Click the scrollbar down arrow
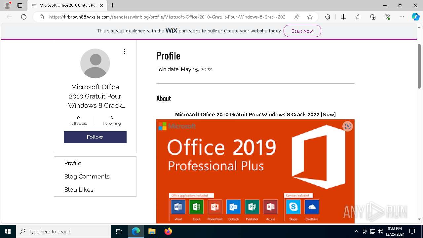 (x=419, y=219)
